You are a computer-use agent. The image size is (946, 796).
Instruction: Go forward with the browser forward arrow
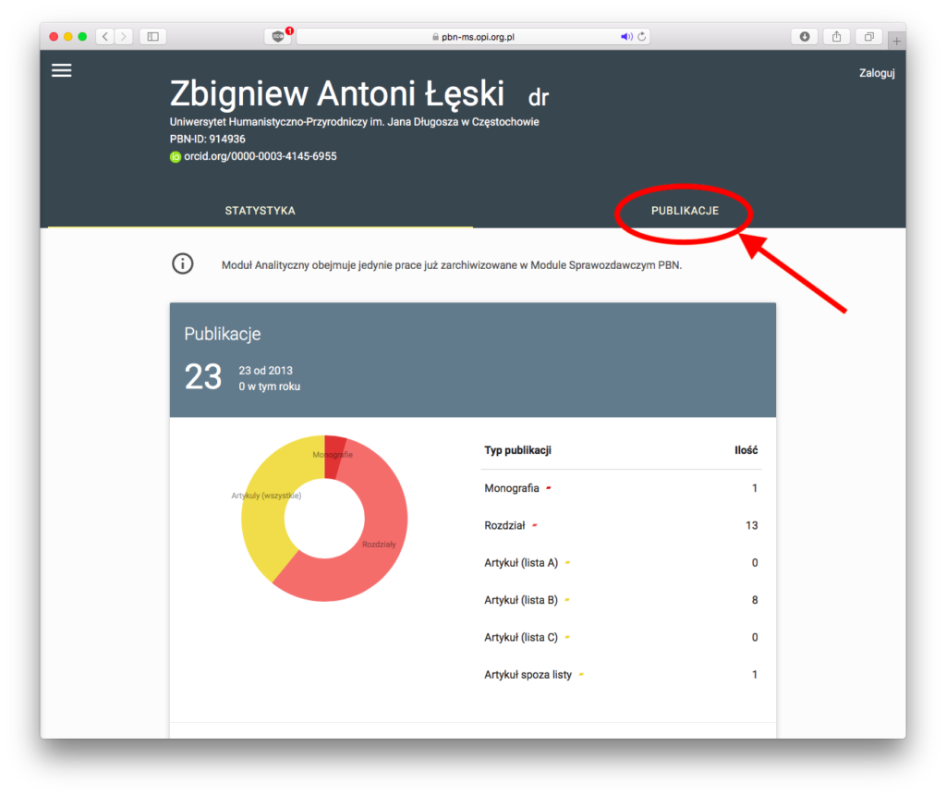[x=124, y=37]
